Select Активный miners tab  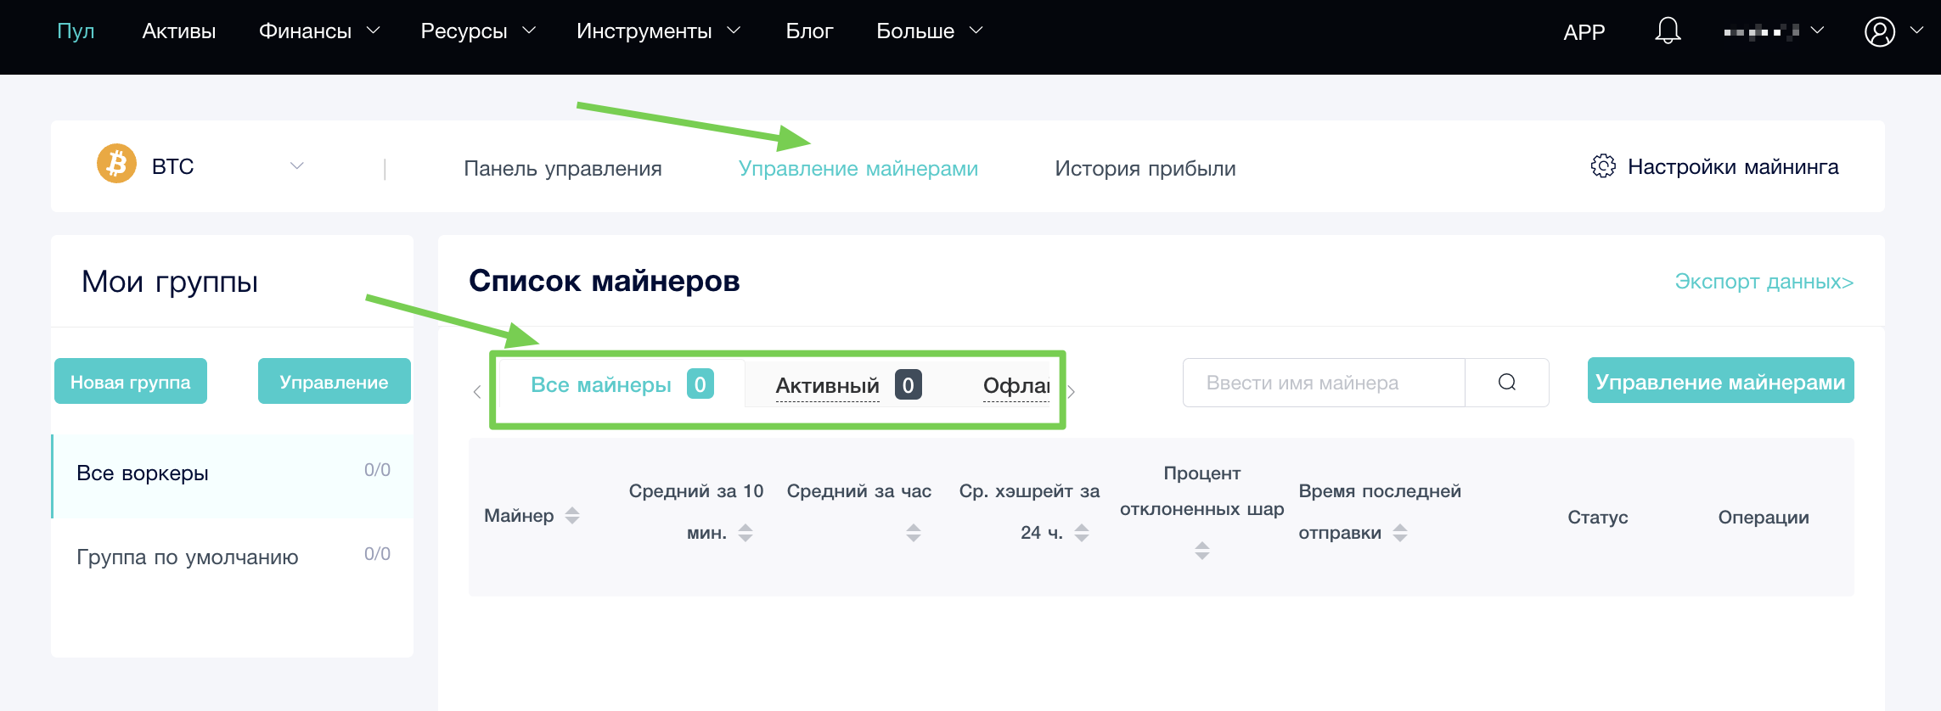click(x=848, y=385)
